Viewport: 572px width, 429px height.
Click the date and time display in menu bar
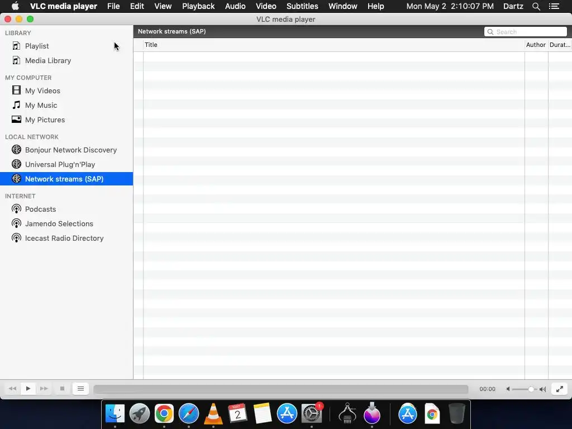pos(450,6)
